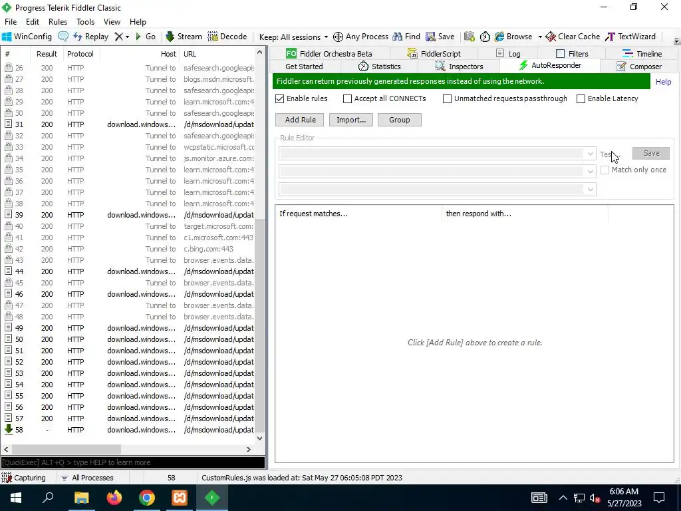
Task: Switch to the Inspectors tab
Action: pyautogui.click(x=459, y=67)
